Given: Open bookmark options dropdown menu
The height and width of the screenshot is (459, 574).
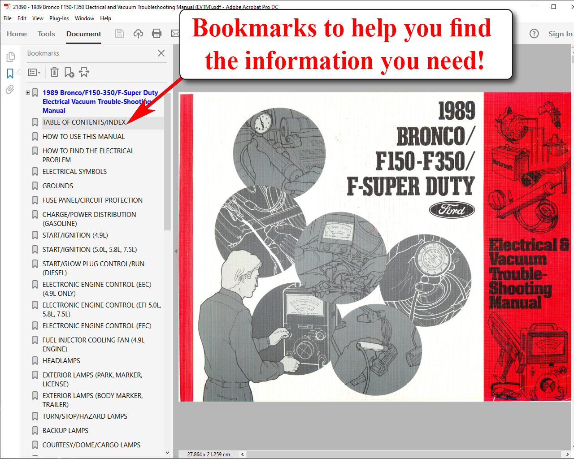Looking at the screenshot, I should (34, 72).
